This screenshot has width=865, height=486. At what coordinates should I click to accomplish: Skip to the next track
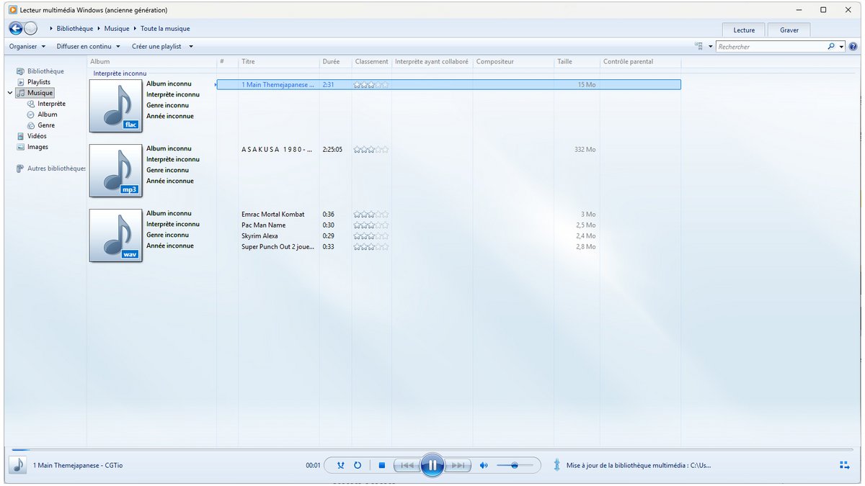458,465
